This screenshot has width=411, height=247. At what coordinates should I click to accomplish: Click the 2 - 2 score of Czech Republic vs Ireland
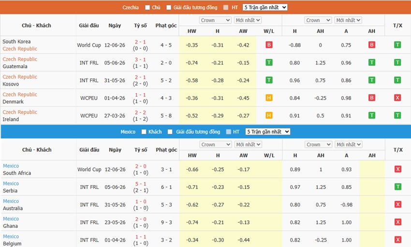click(x=140, y=112)
